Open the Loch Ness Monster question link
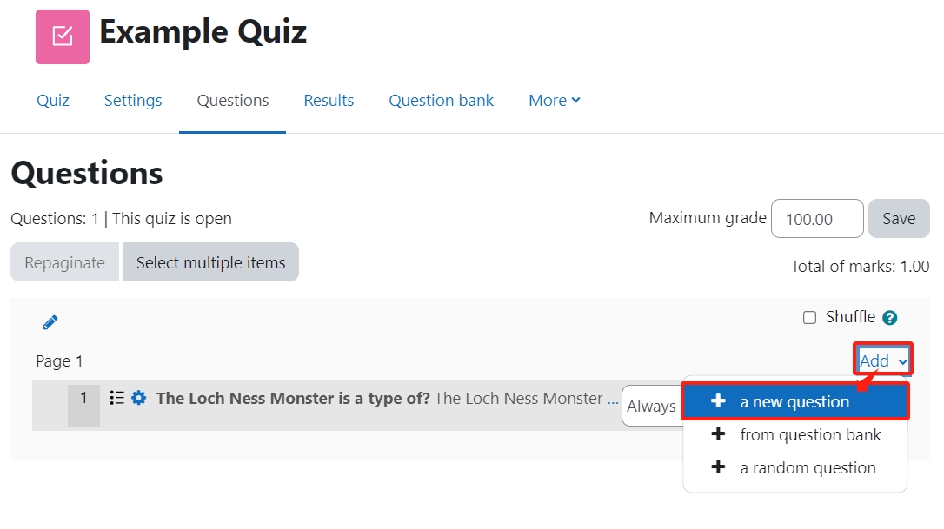The width and height of the screenshot is (944, 529). pyautogui.click(x=293, y=398)
